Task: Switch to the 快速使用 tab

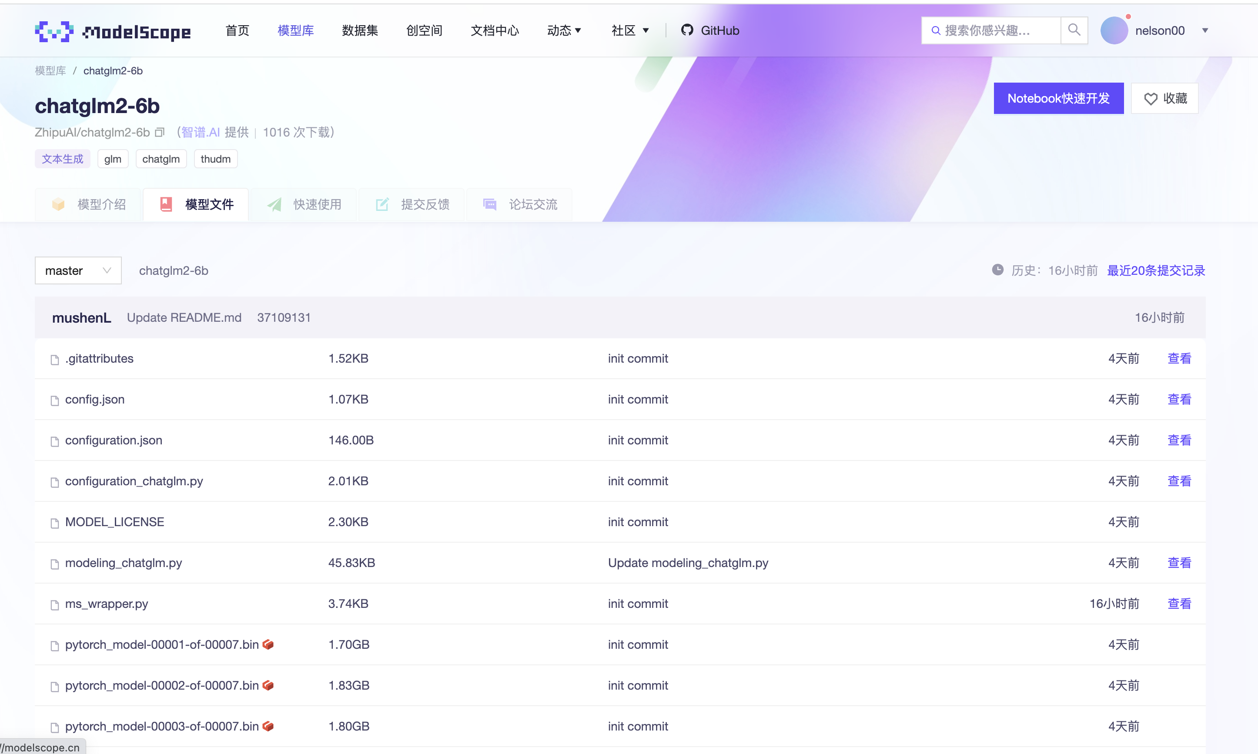Action: [x=304, y=204]
